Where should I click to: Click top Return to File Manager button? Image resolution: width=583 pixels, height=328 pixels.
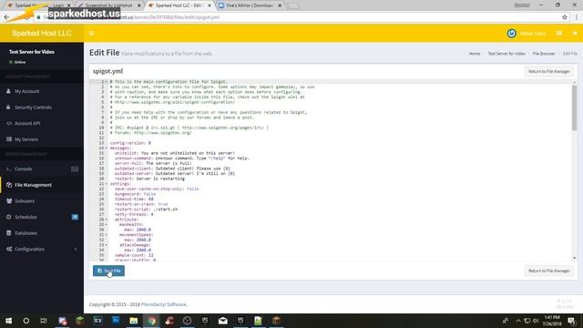coord(549,71)
